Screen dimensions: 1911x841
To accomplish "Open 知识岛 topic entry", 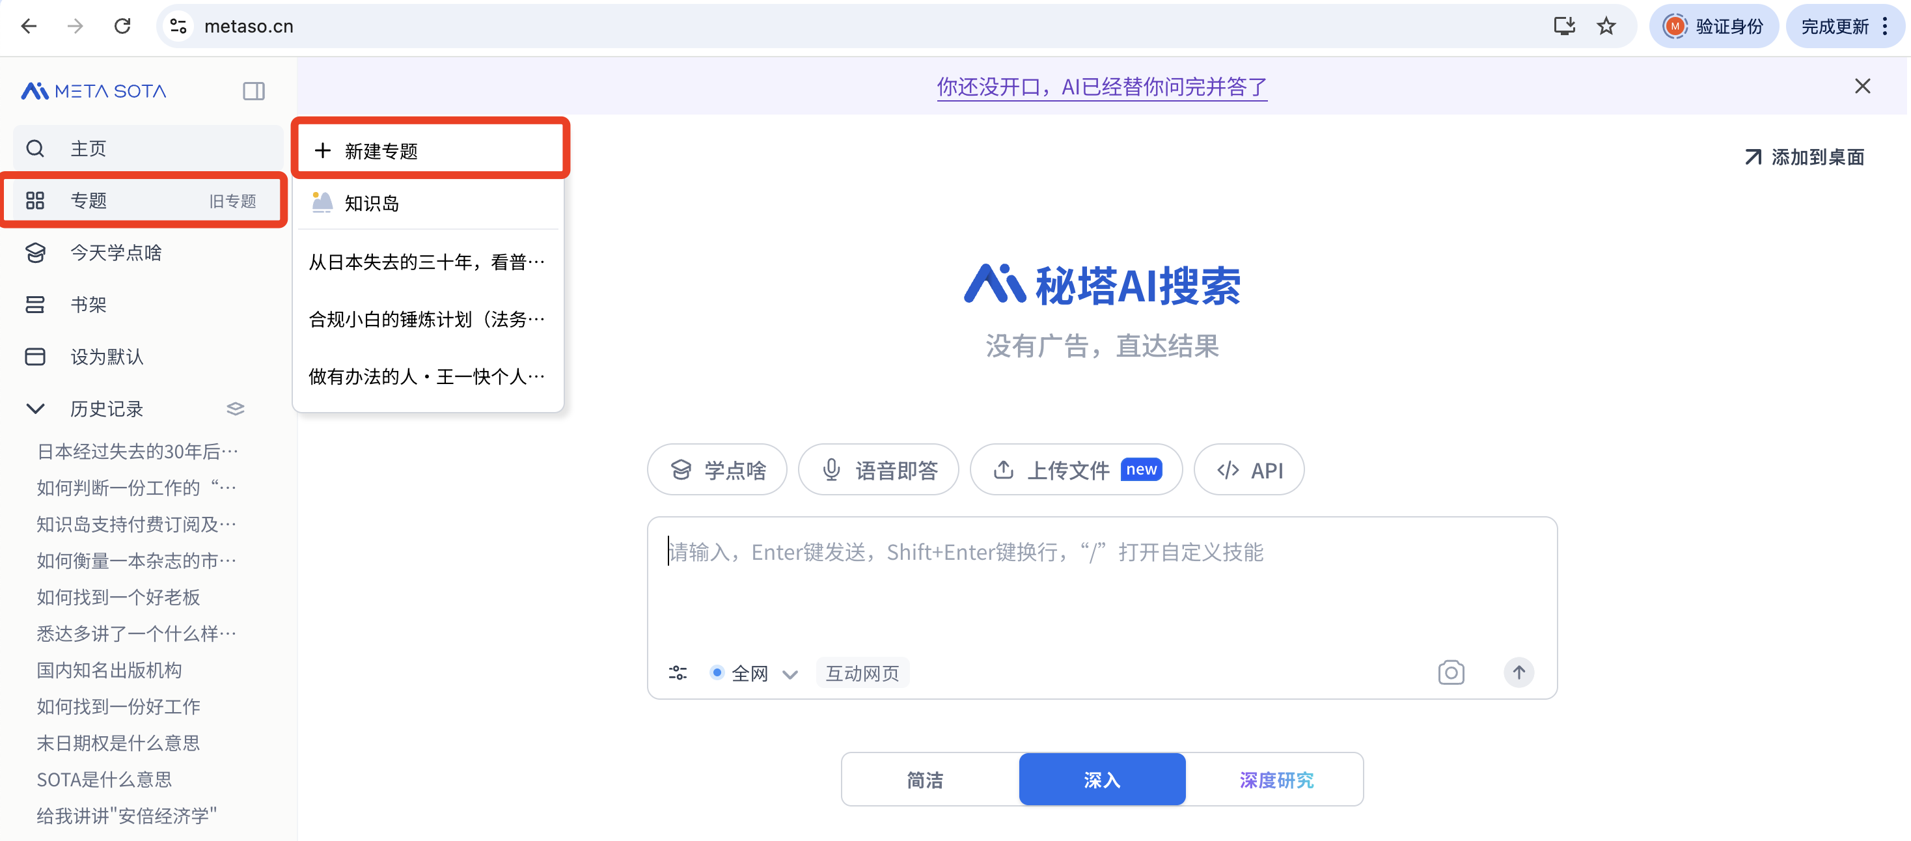I will pos(371,203).
